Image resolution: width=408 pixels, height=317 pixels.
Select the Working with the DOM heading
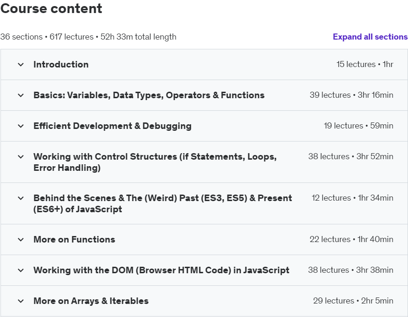[161, 270]
